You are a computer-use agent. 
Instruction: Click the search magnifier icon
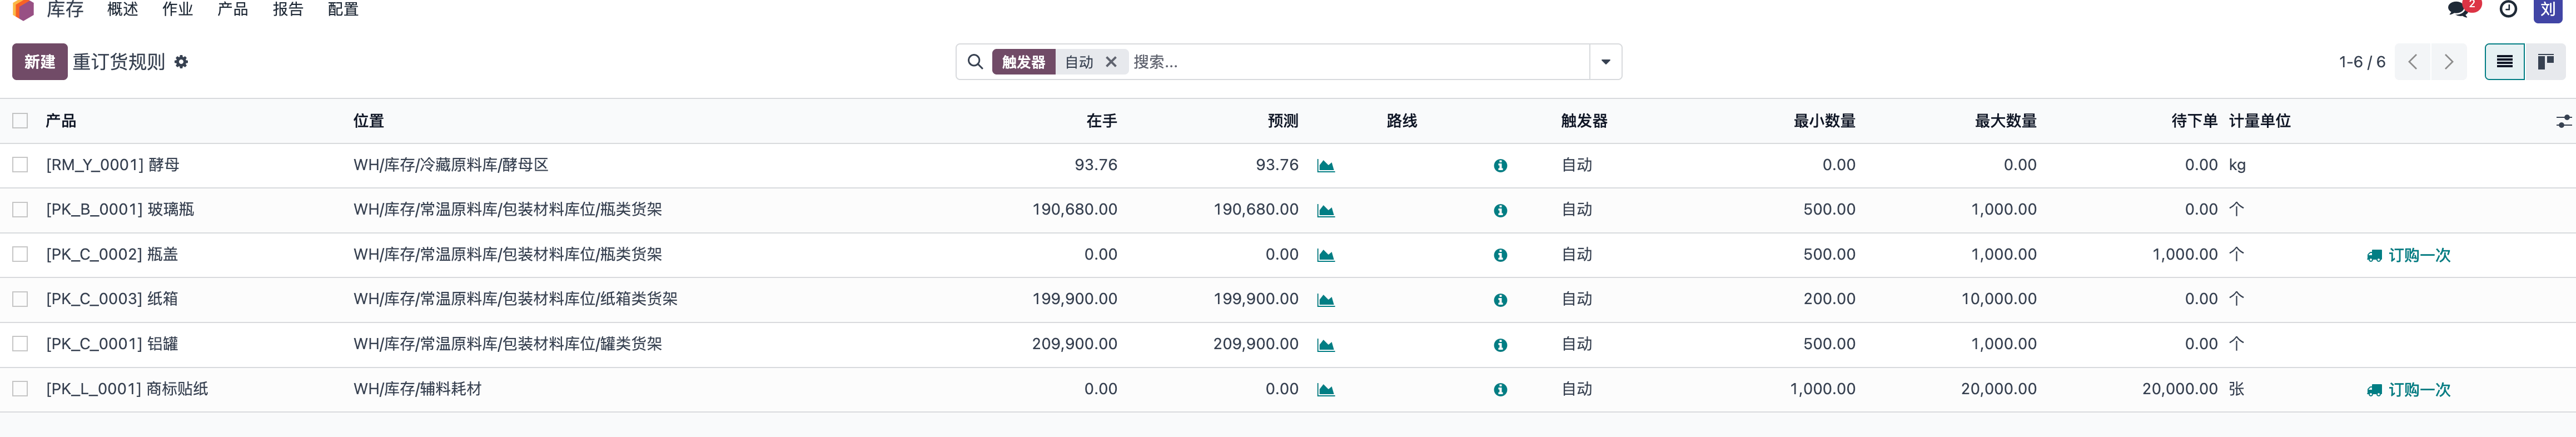[x=974, y=62]
